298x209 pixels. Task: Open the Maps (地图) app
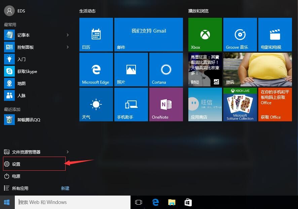[36, 83]
